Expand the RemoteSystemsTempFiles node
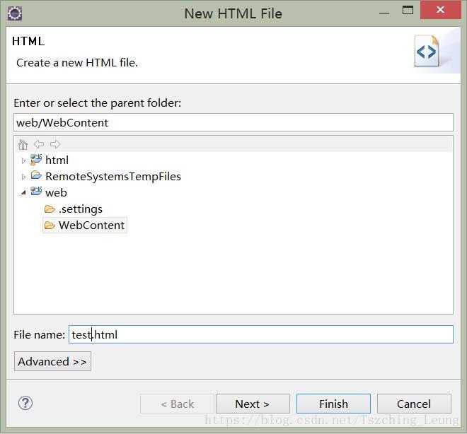This screenshot has width=467, height=434. click(x=23, y=177)
